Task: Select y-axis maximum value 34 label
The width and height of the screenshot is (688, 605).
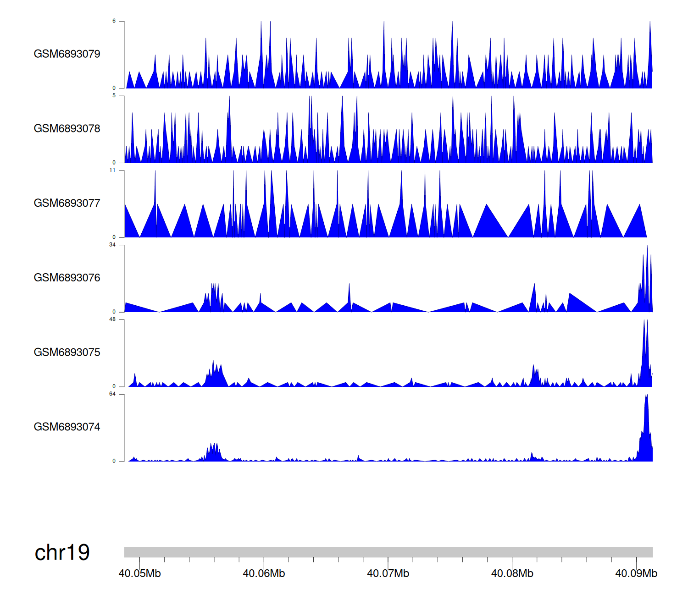Action: click(x=112, y=245)
